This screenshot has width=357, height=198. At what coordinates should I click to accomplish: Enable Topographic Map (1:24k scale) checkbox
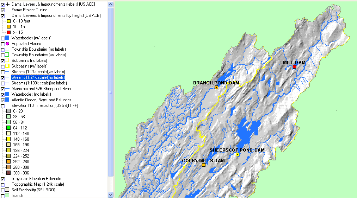(3, 185)
